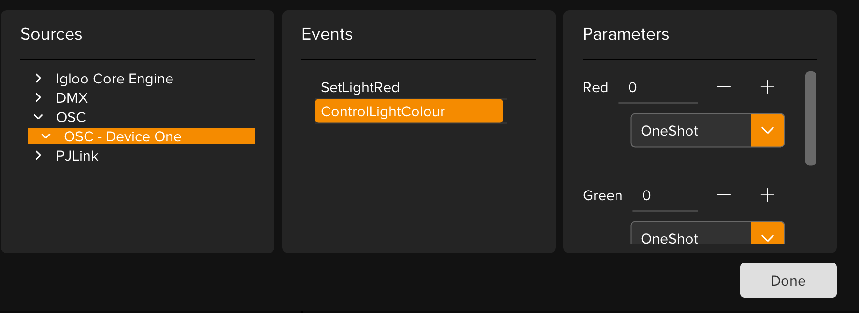Click the plus icon for Red value
Screen dimensions: 859x313
click(x=767, y=87)
